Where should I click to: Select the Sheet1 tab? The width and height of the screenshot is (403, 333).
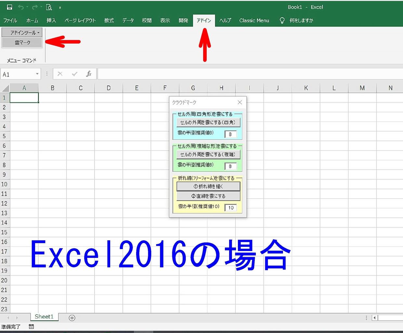click(44, 316)
